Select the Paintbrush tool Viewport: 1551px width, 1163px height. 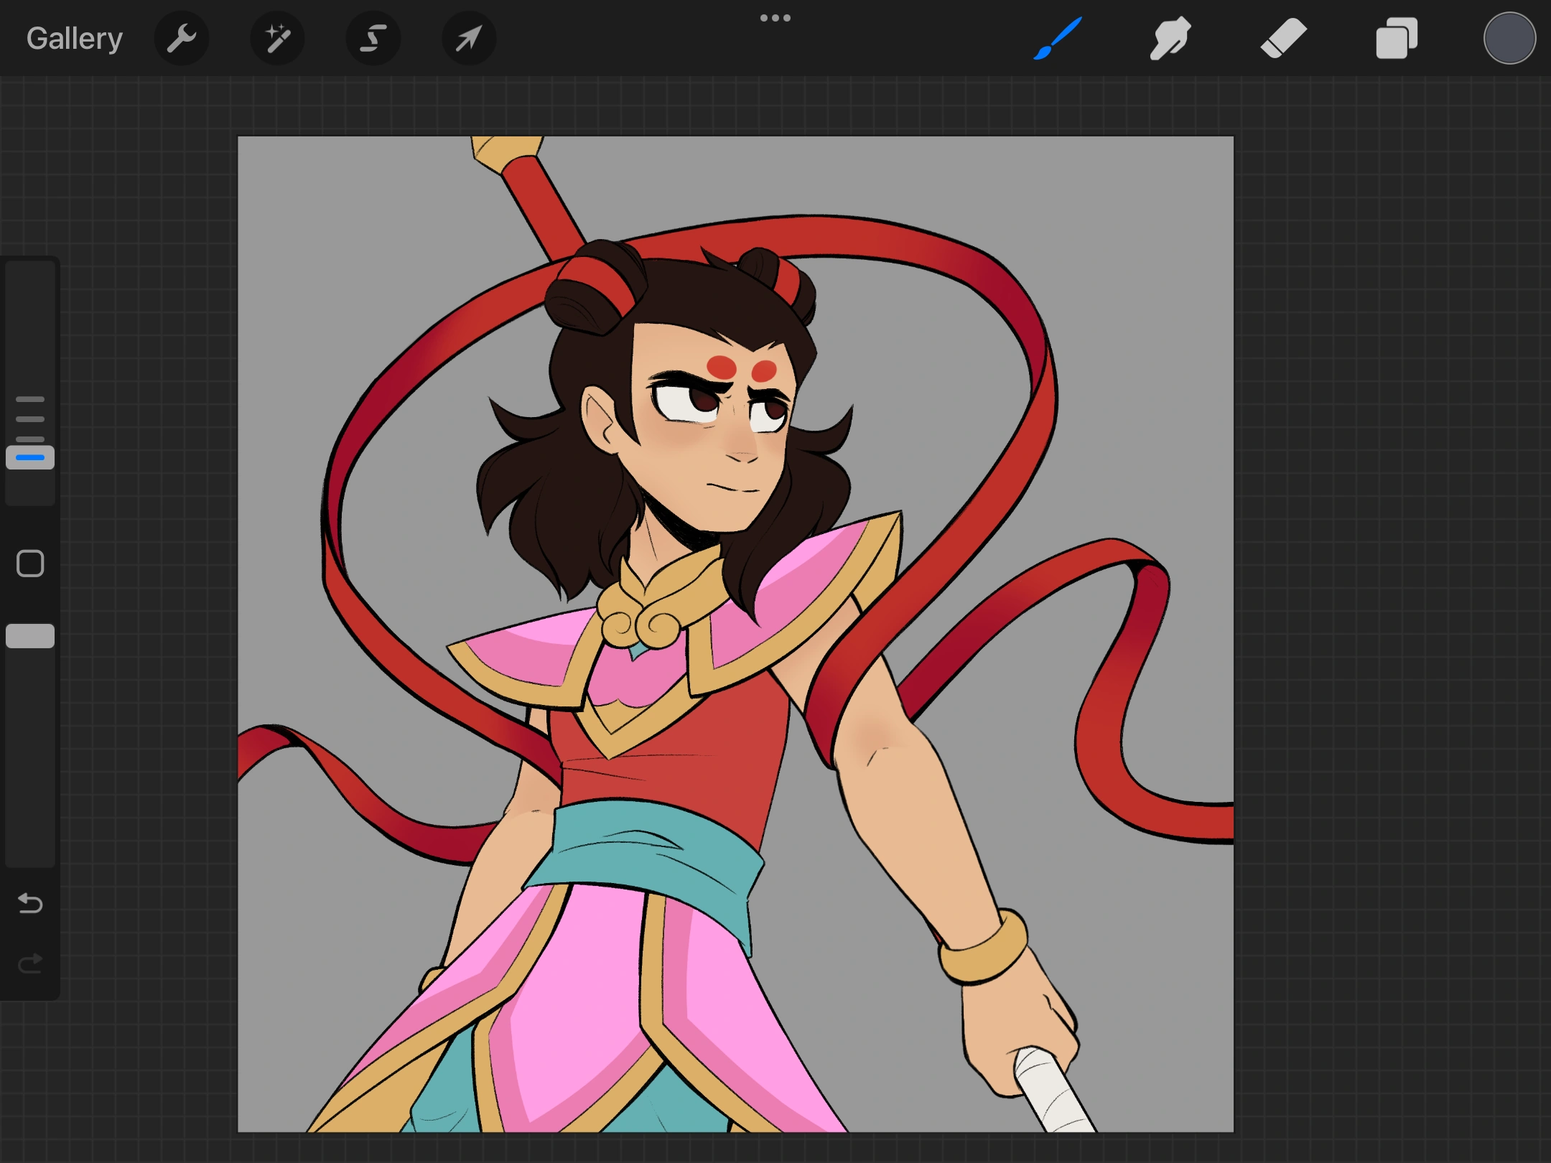[1056, 37]
